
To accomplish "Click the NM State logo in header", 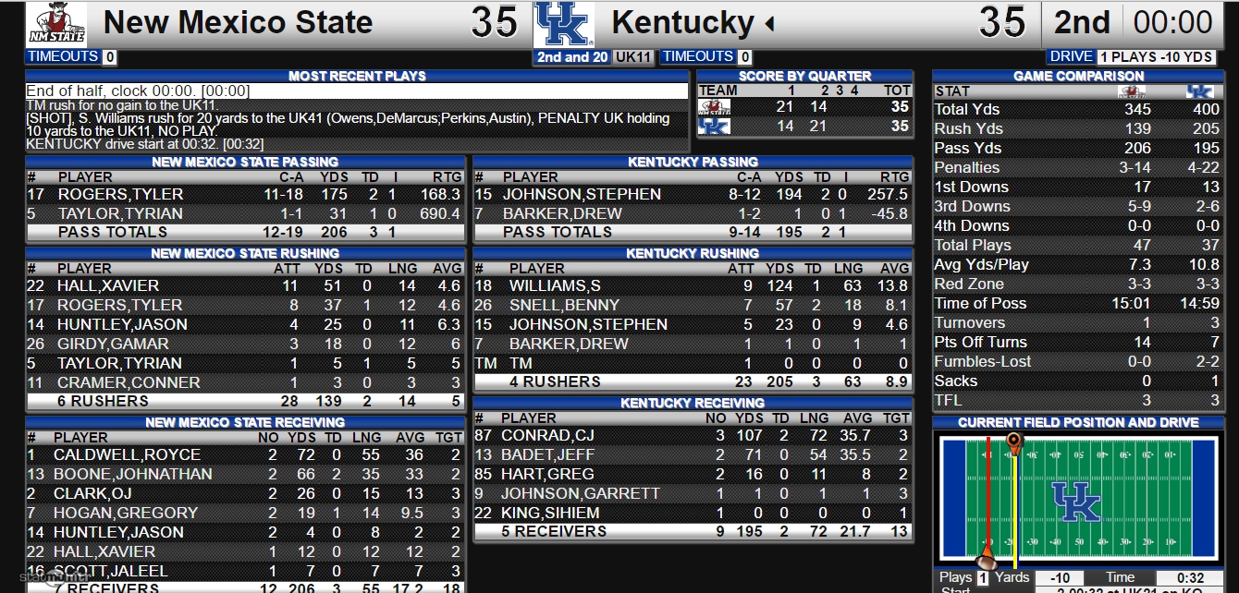I will pyautogui.click(x=56, y=24).
